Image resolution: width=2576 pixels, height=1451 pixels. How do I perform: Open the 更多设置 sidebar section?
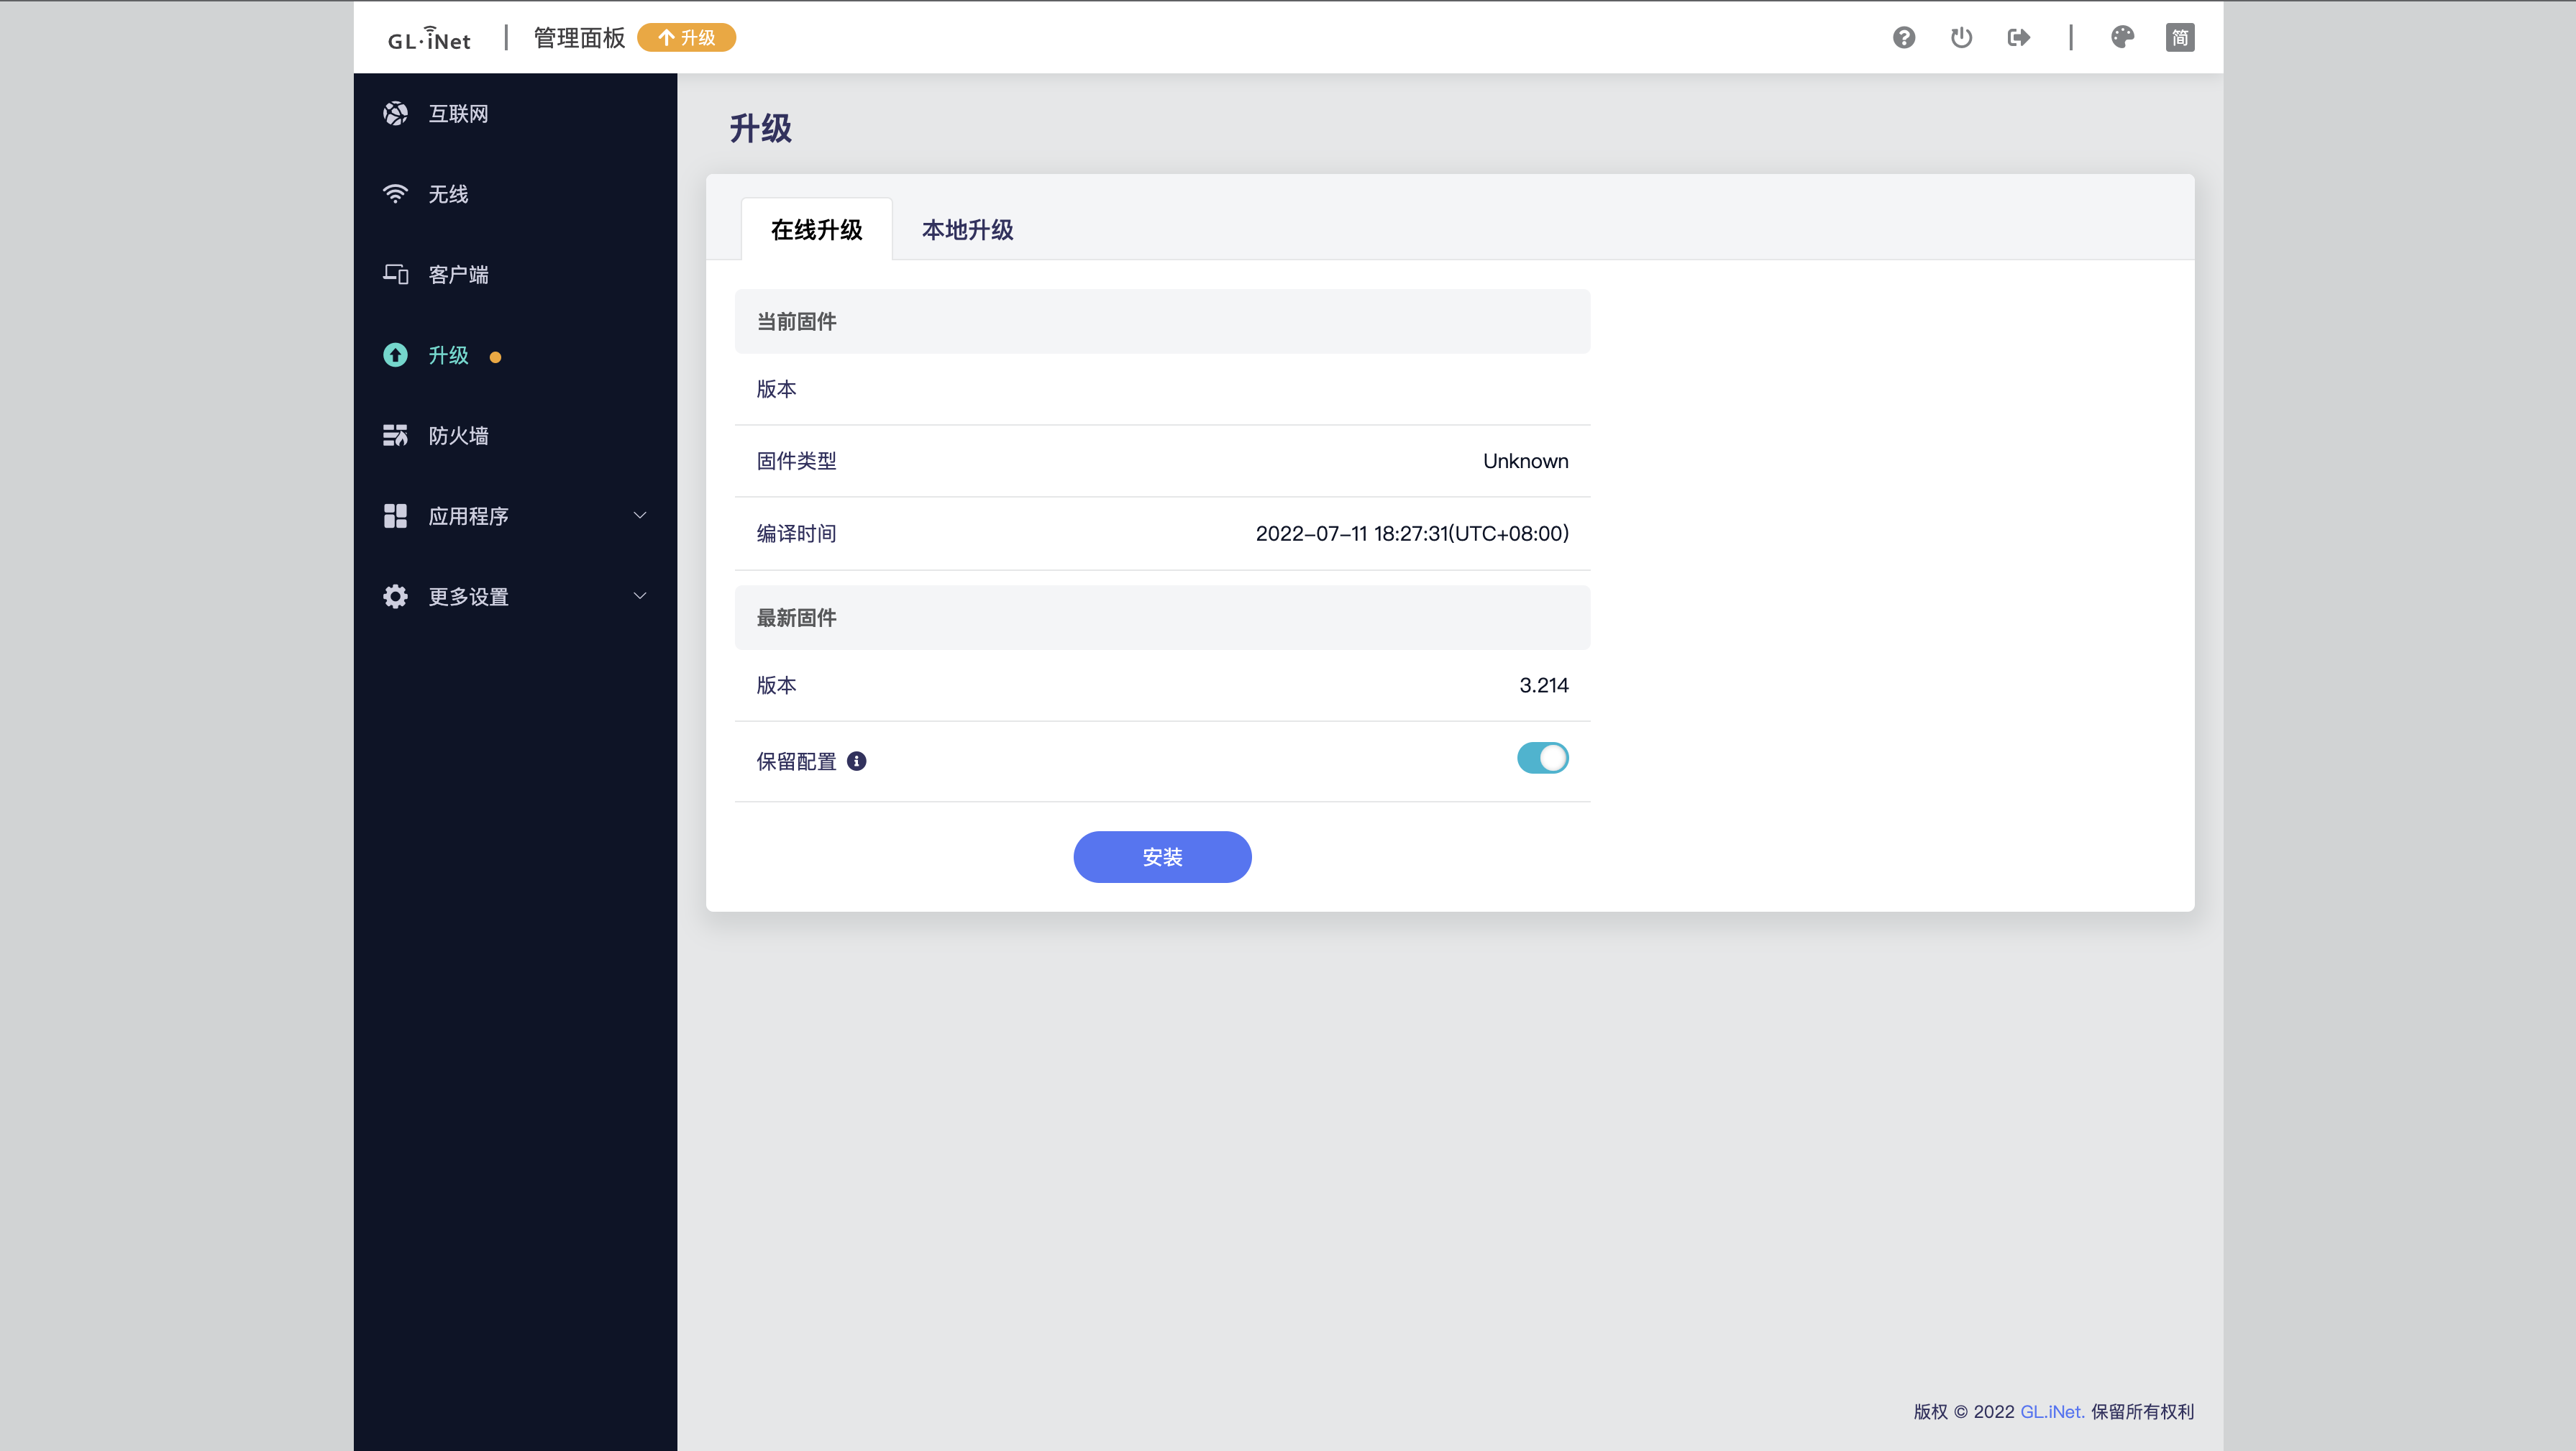tap(468, 597)
